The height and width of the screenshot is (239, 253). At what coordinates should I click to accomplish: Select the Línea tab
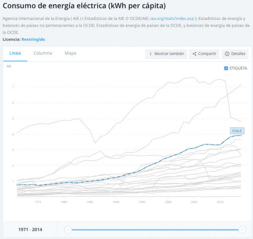point(15,53)
